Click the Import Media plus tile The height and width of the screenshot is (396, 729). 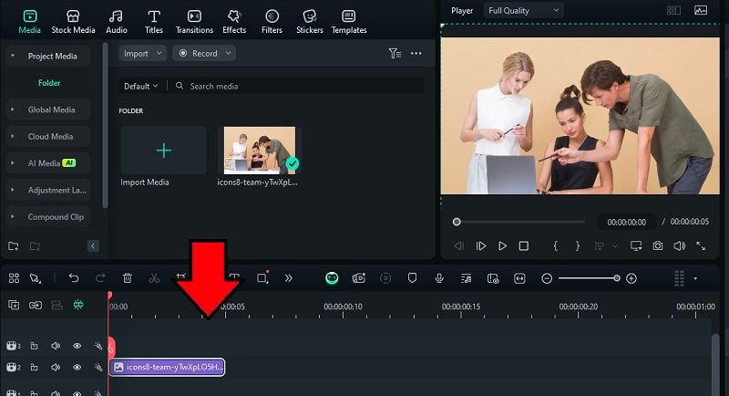(x=163, y=151)
